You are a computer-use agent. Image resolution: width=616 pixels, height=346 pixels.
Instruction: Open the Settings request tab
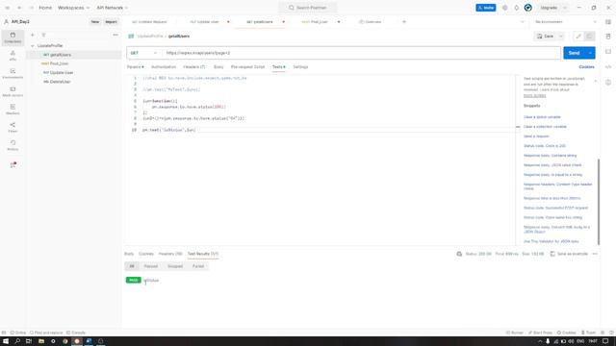pyautogui.click(x=300, y=67)
